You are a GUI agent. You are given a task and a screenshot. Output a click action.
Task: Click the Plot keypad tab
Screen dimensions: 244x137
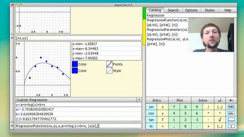(180, 100)
